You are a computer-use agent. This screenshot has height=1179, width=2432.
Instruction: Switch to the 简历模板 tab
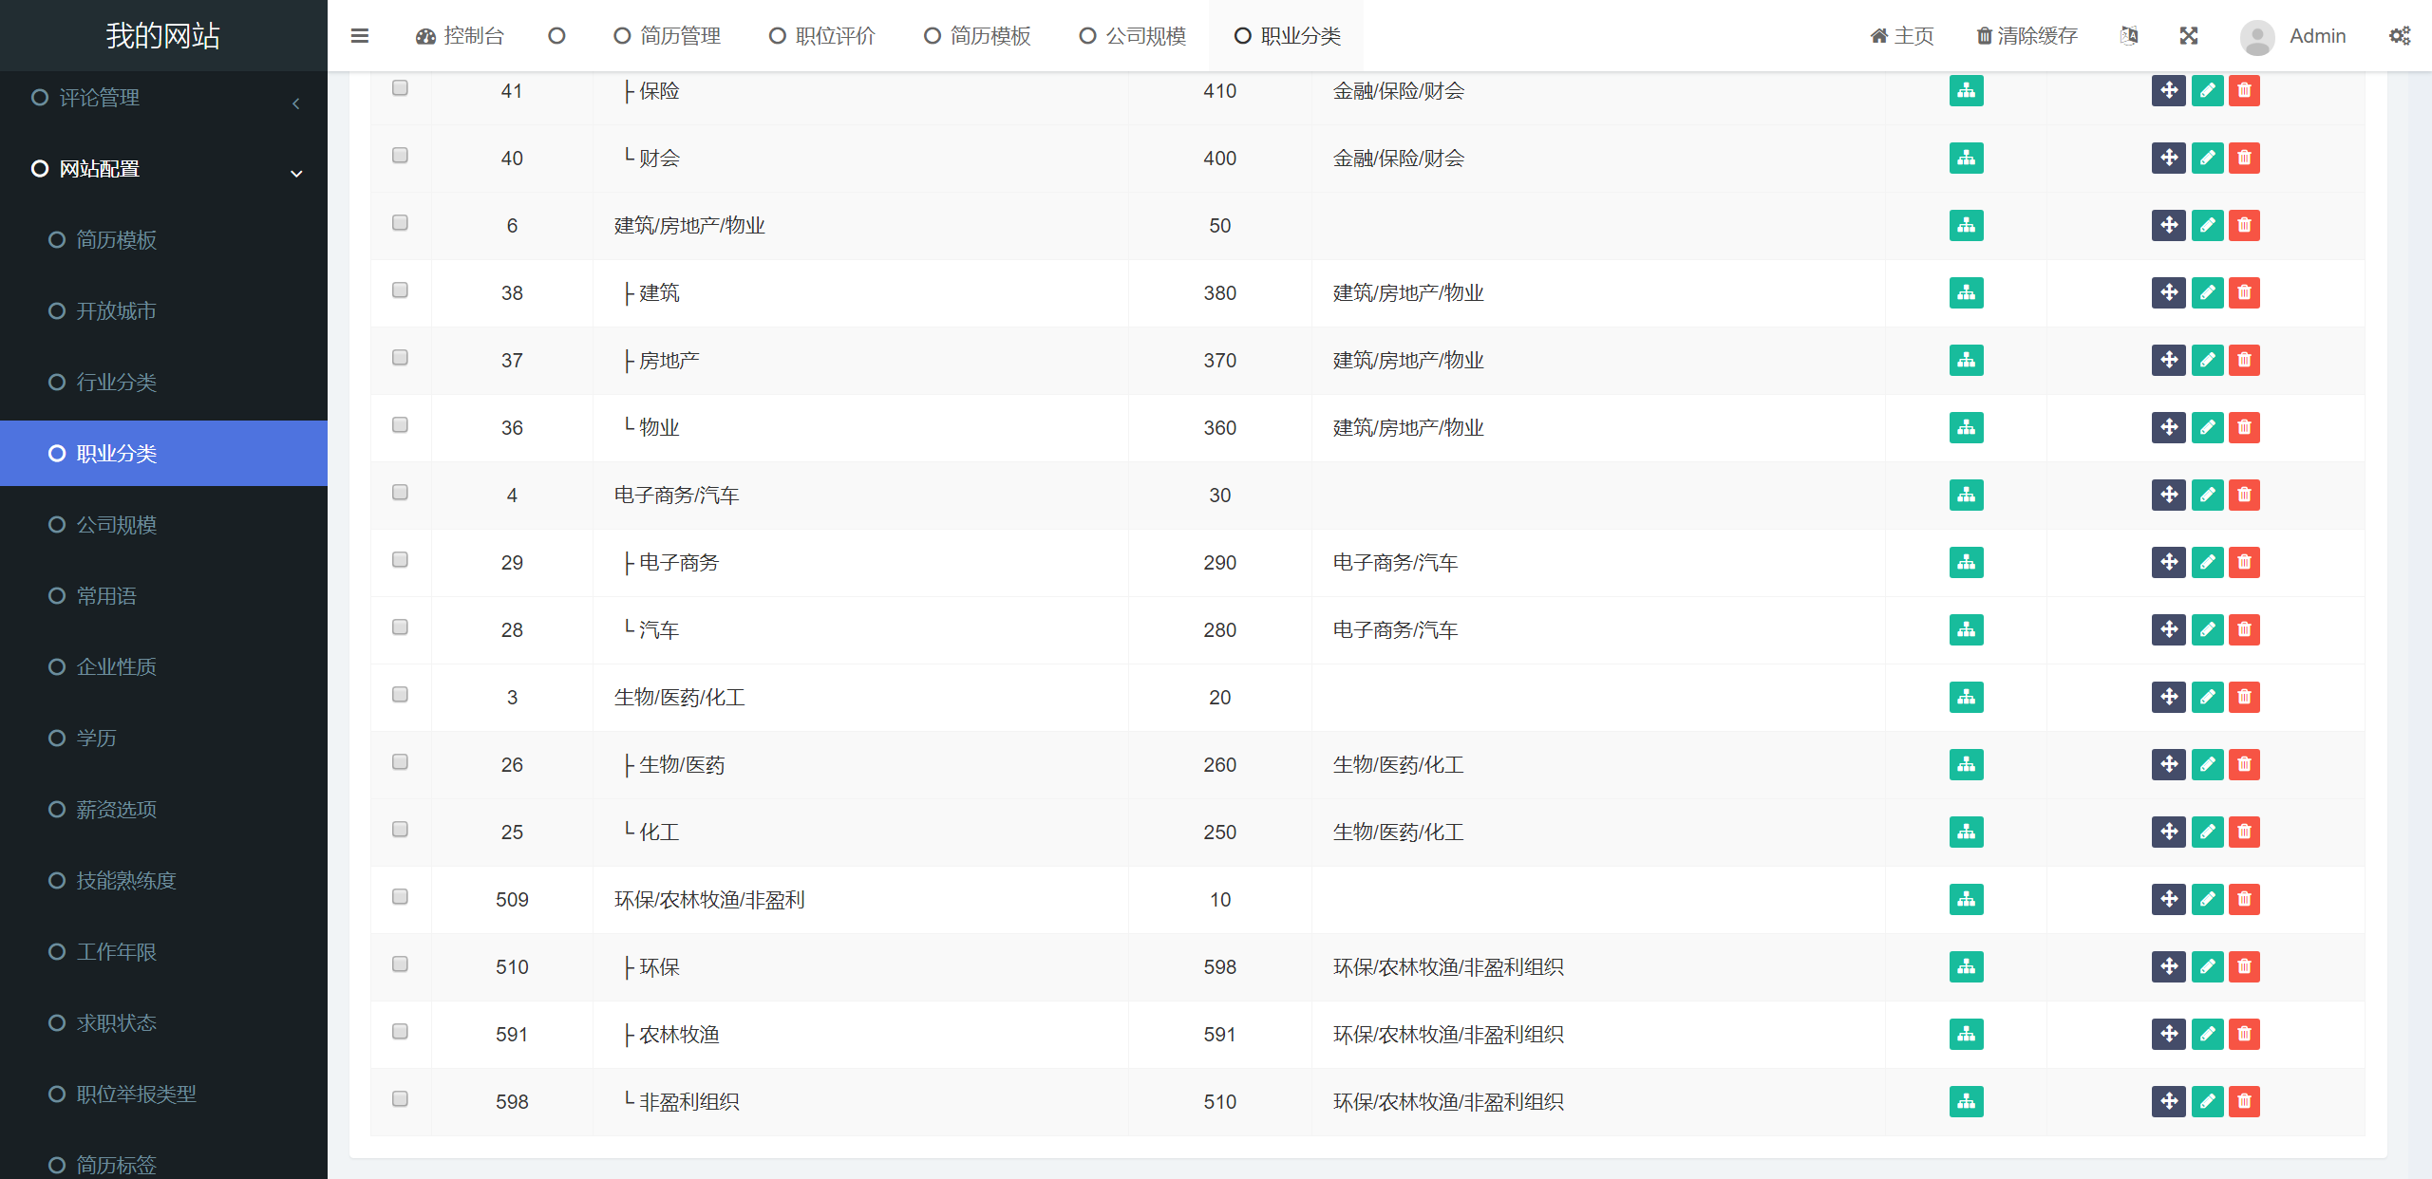[x=978, y=36]
